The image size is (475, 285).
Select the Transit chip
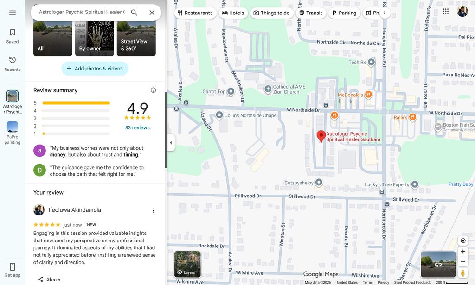click(311, 13)
